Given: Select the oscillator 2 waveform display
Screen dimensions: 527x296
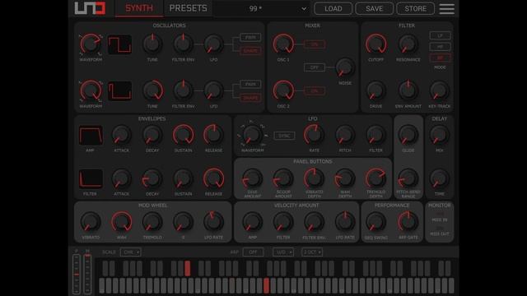Looking at the screenshot, I should 119,90.
